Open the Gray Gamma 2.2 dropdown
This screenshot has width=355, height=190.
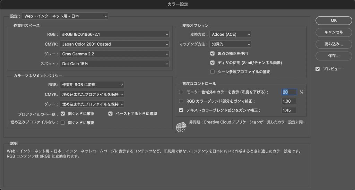coord(114,54)
